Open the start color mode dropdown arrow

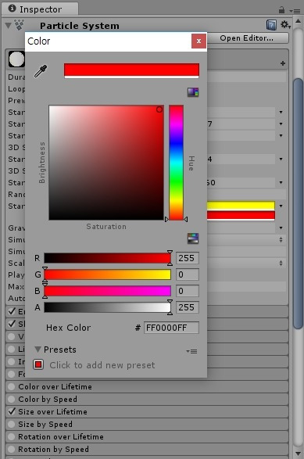click(x=281, y=206)
